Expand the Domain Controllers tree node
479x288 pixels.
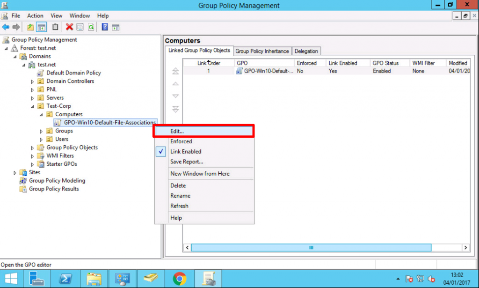[32, 81]
